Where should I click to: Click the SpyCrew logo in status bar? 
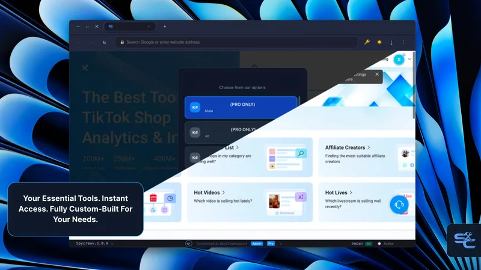(x=189, y=244)
